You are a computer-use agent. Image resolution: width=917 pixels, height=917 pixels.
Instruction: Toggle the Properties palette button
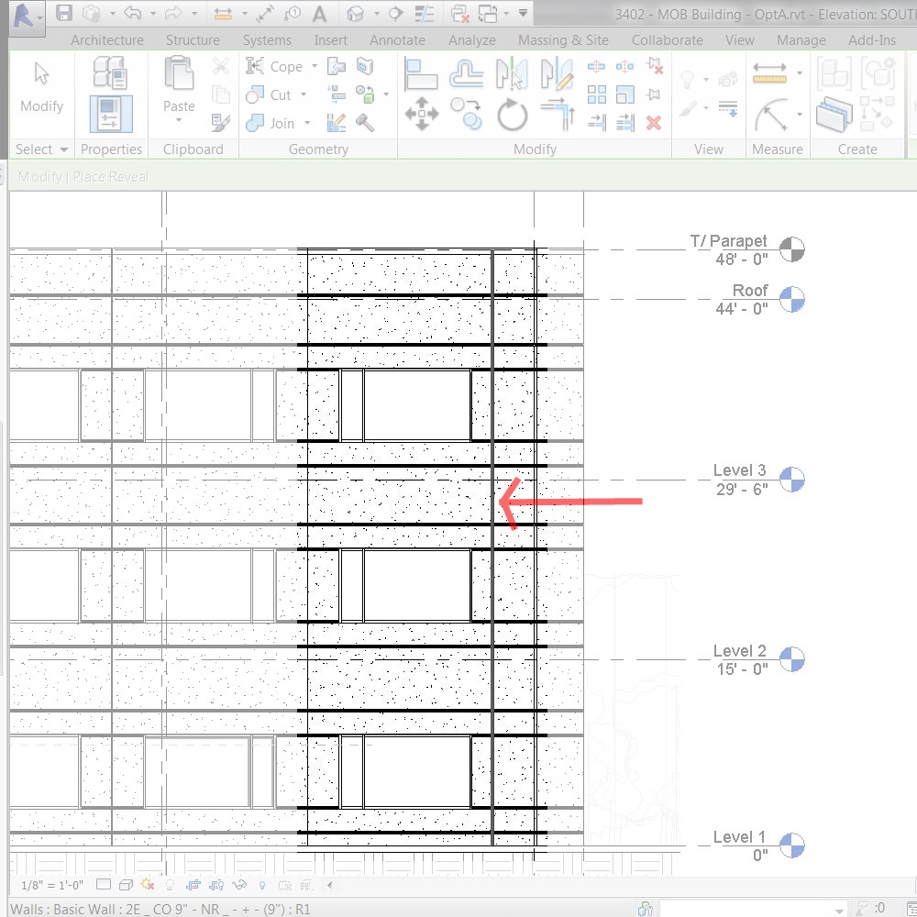coord(111,114)
